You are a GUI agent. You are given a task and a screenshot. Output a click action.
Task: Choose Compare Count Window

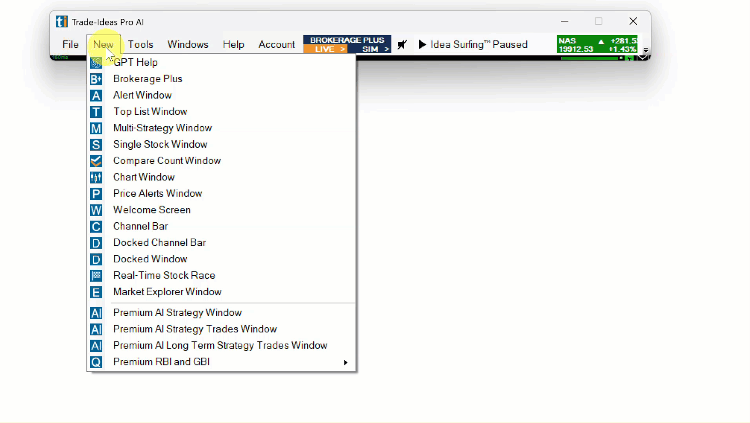(x=221, y=161)
